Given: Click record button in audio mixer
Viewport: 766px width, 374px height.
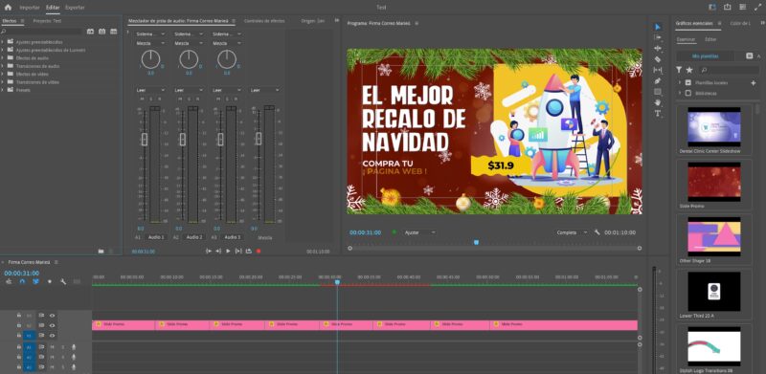Looking at the screenshot, I should click(x=259, y=251).
